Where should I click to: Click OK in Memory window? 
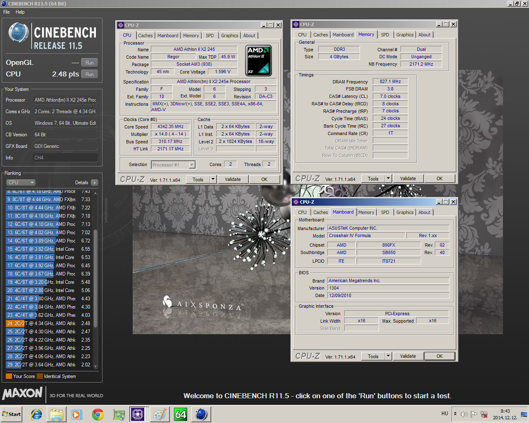(440, 178)
